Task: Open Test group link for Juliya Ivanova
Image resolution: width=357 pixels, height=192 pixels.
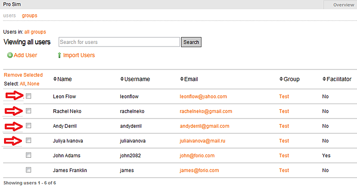Action: tap(284, 141)
